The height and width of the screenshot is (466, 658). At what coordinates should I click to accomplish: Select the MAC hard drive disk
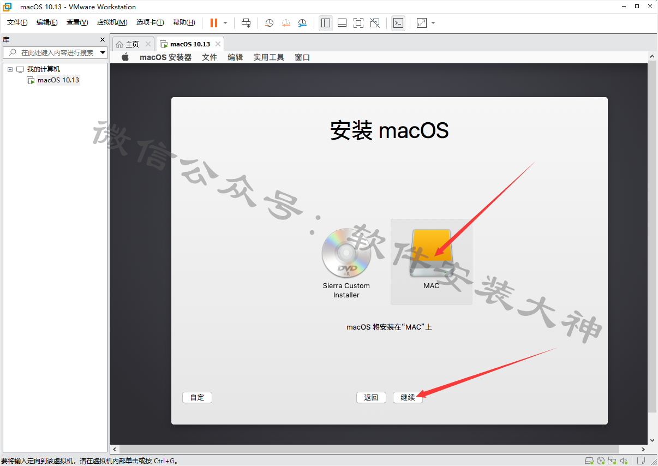pyautogui.click(x=432, y=261)
